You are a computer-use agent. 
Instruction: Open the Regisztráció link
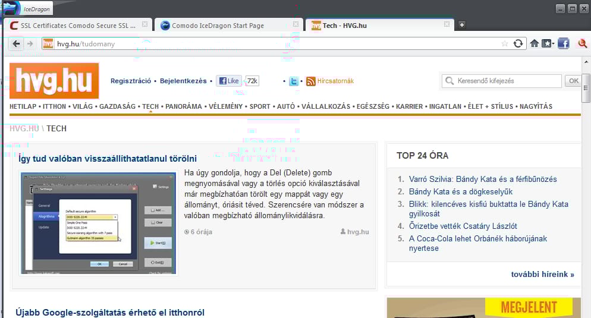point(131,81)
